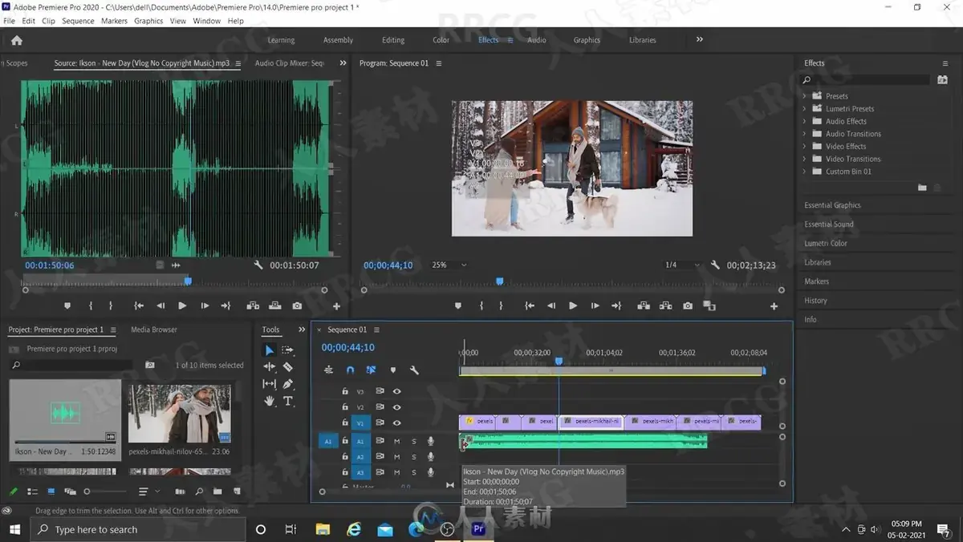
Task: Open the Markers menu
Action: click(114, 21)
